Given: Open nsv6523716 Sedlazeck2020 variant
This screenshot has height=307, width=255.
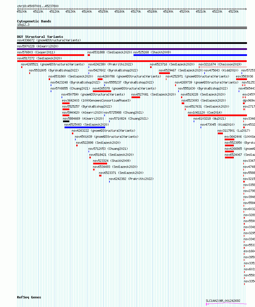Looking at the screenshot, I should pos(172,65).
